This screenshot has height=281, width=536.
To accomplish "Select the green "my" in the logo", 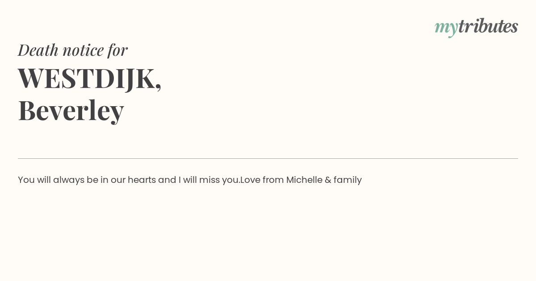I will [x=446, y=29].
